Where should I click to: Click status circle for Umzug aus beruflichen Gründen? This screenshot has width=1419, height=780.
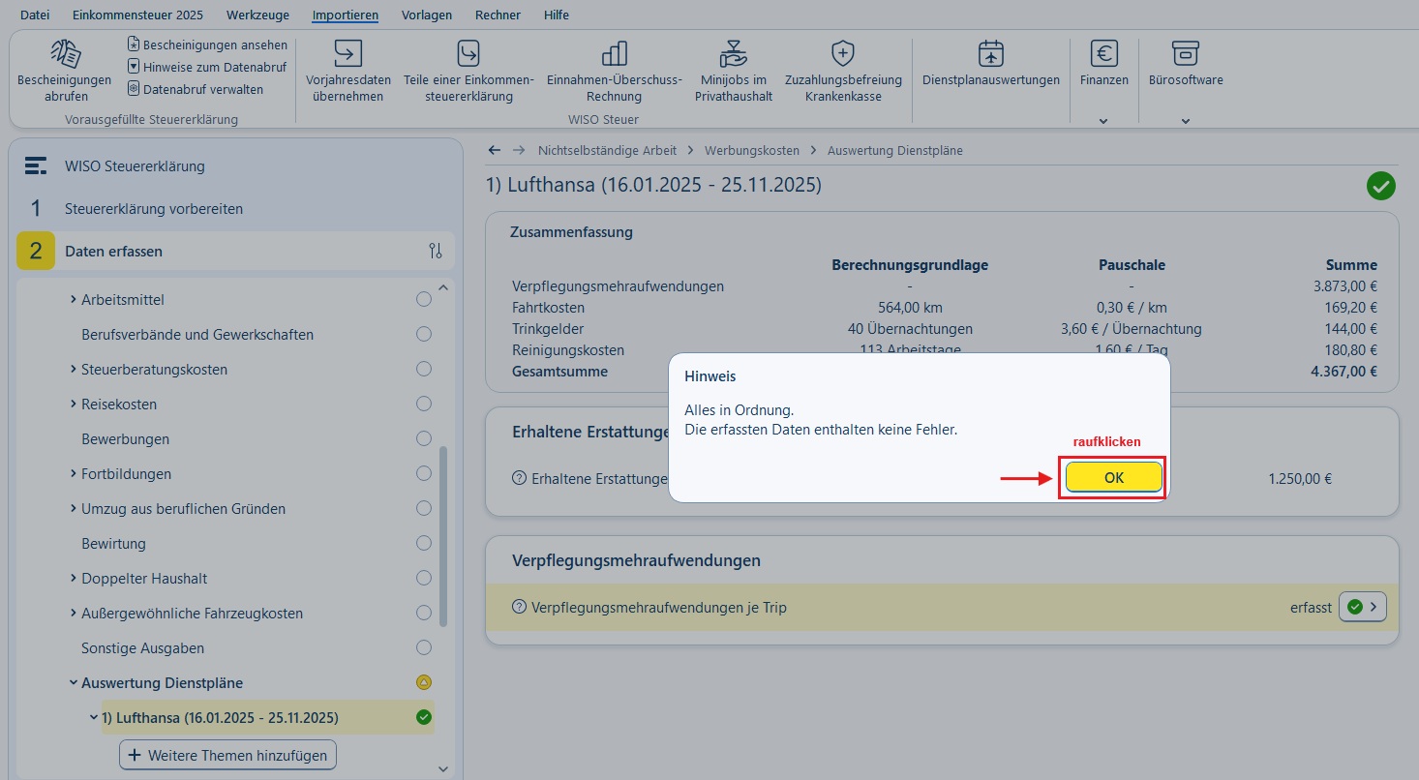click(x=423, y=509)
